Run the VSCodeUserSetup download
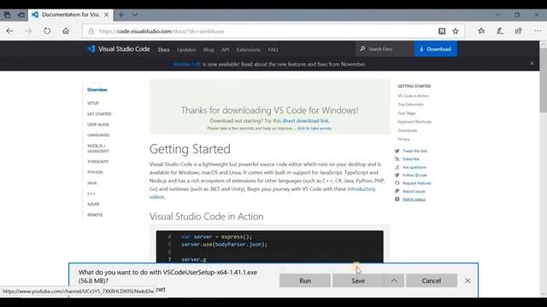The image size is (547, 307). click(x=305, y=281)
